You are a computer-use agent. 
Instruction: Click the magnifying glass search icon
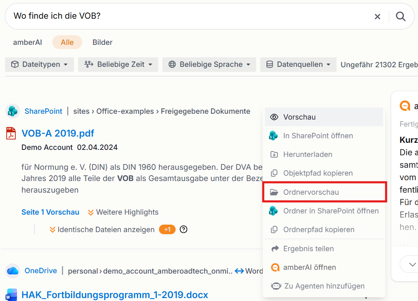click(x=401, y=17)
